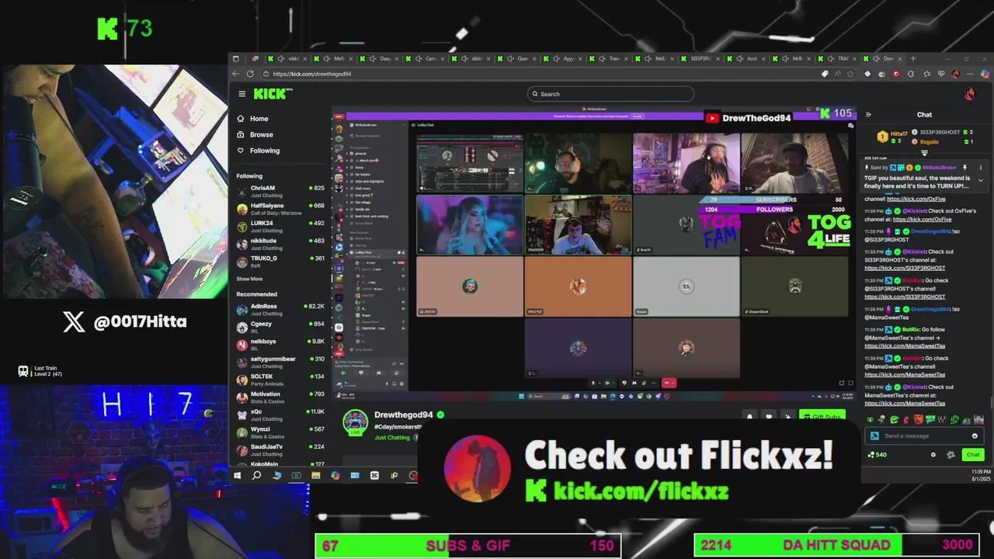Bookmark the page using the star icon
The width and height of the screenshot is (994, 559).
pos(850,74)
